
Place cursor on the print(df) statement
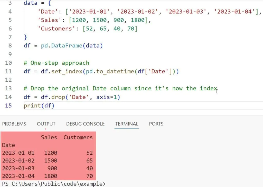(x=39, y=106)
